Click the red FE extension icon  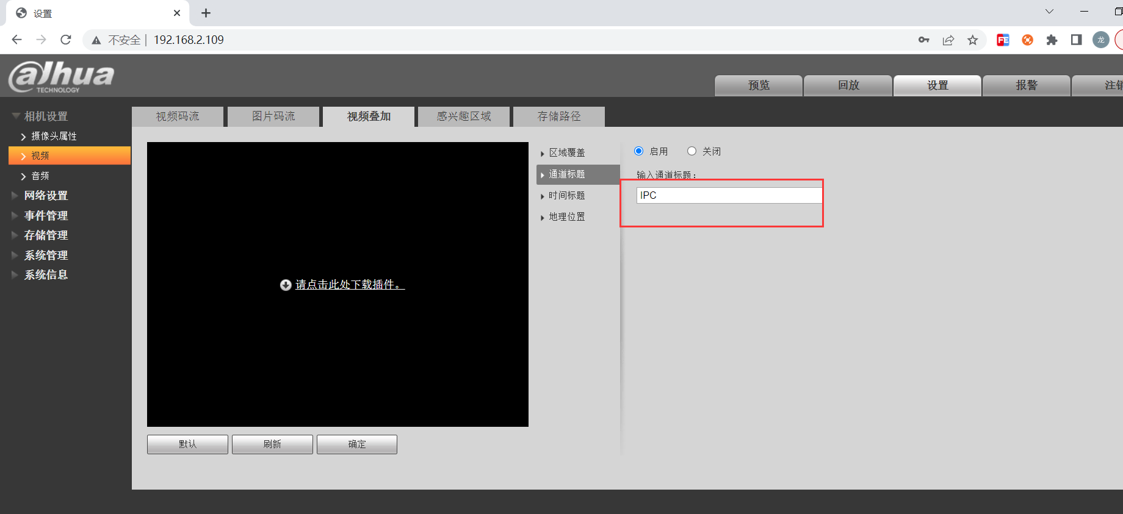pyautogui.click(x=1003, y=40)
